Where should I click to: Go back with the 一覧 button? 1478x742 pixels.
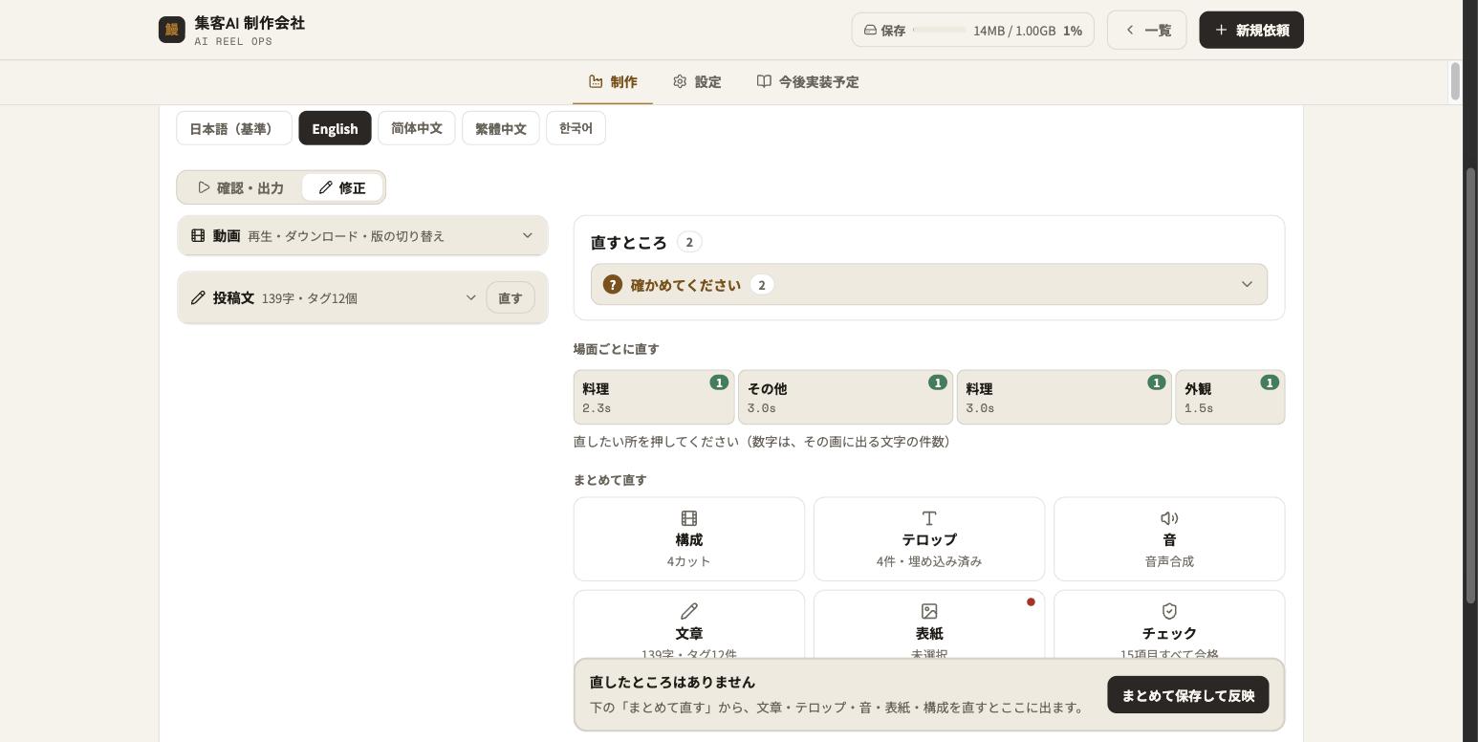1147,30
